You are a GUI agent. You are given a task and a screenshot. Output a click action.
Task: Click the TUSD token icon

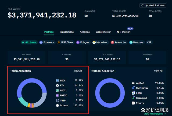tap(57, 100)
